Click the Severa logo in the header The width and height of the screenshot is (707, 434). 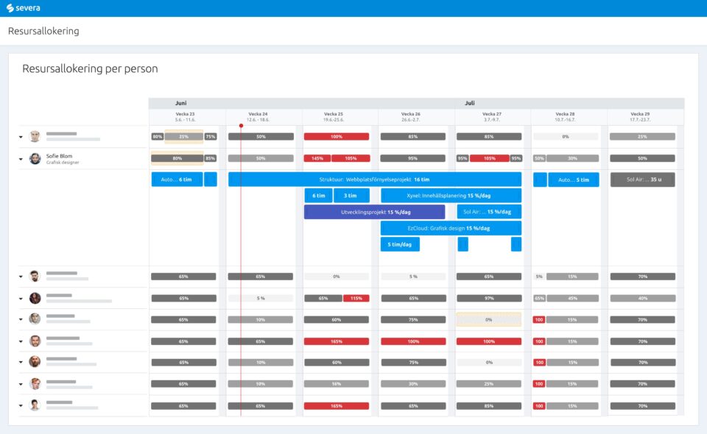[x=24, y=8]
